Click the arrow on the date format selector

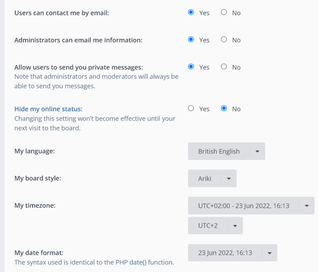(270, 253)
